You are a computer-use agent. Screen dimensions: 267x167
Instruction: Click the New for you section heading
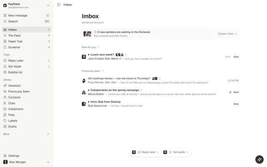(x=88, y=47)
